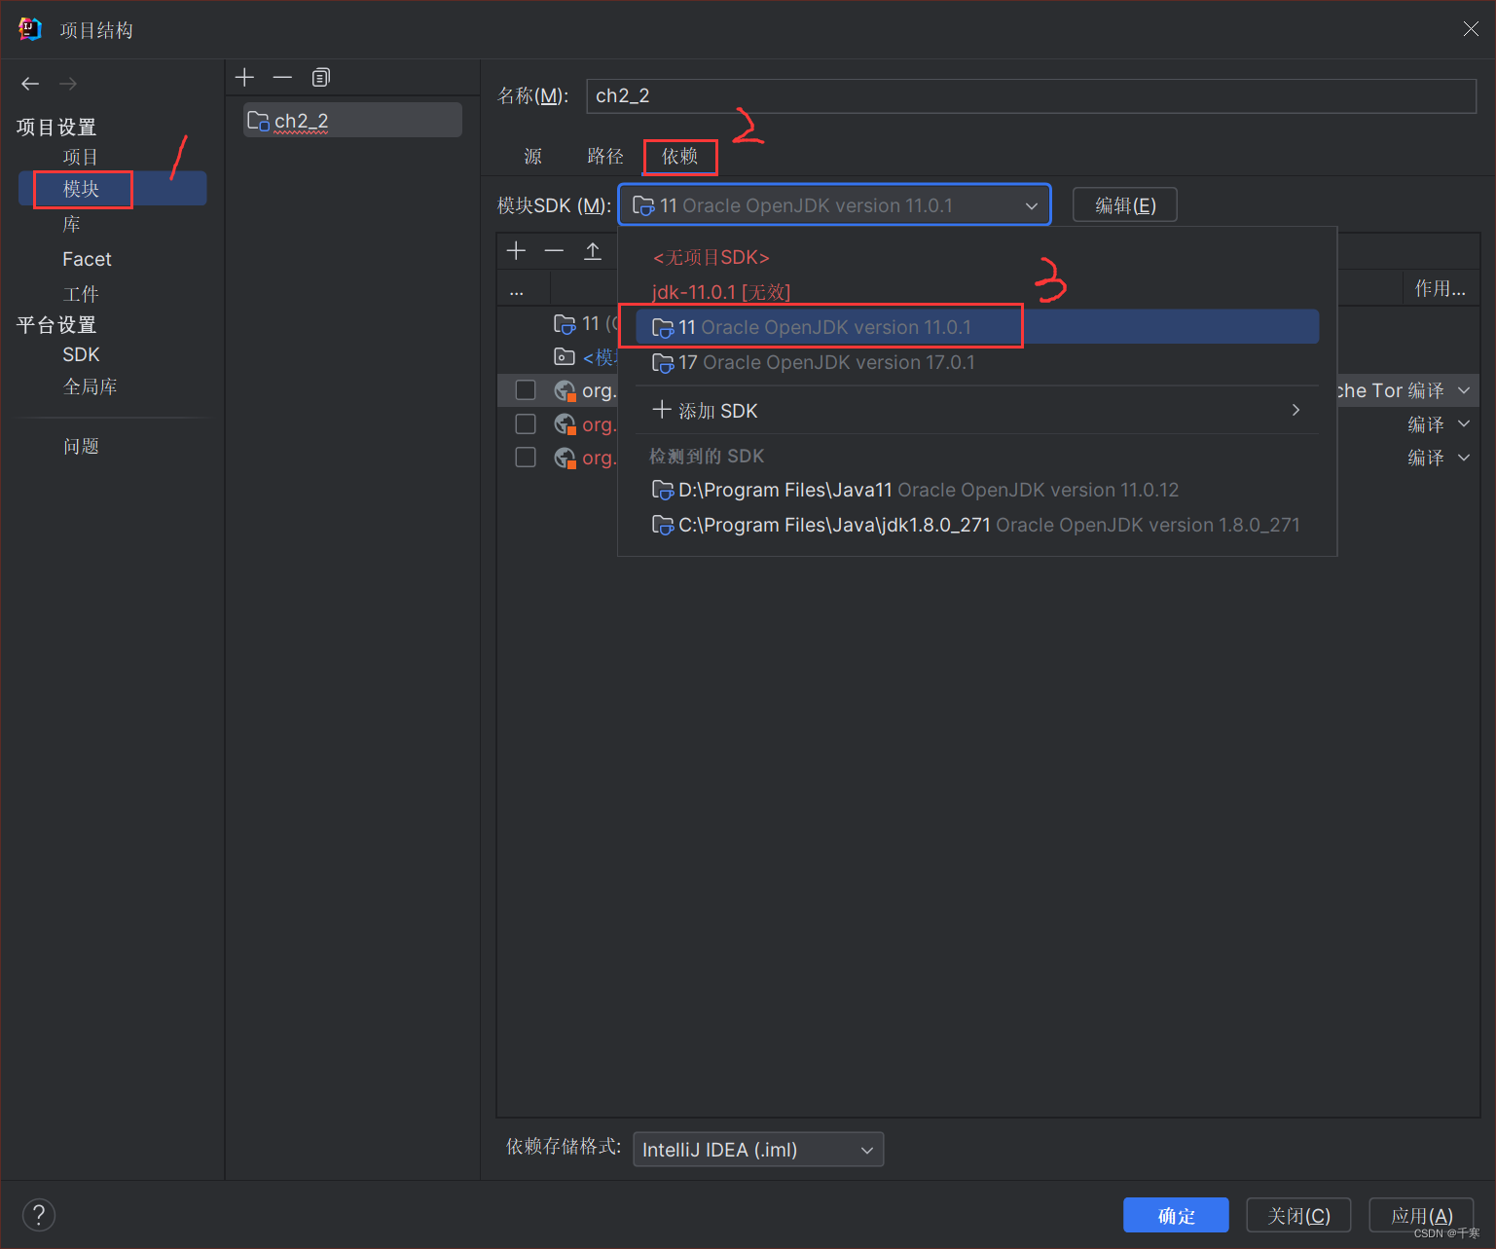Click the JDK folder icon in SDK combo
1496x1249 pixels.
pyautogui.click(x=643, y=205)
